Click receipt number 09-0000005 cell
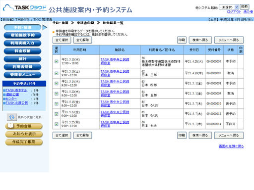 tap(214, 61)
